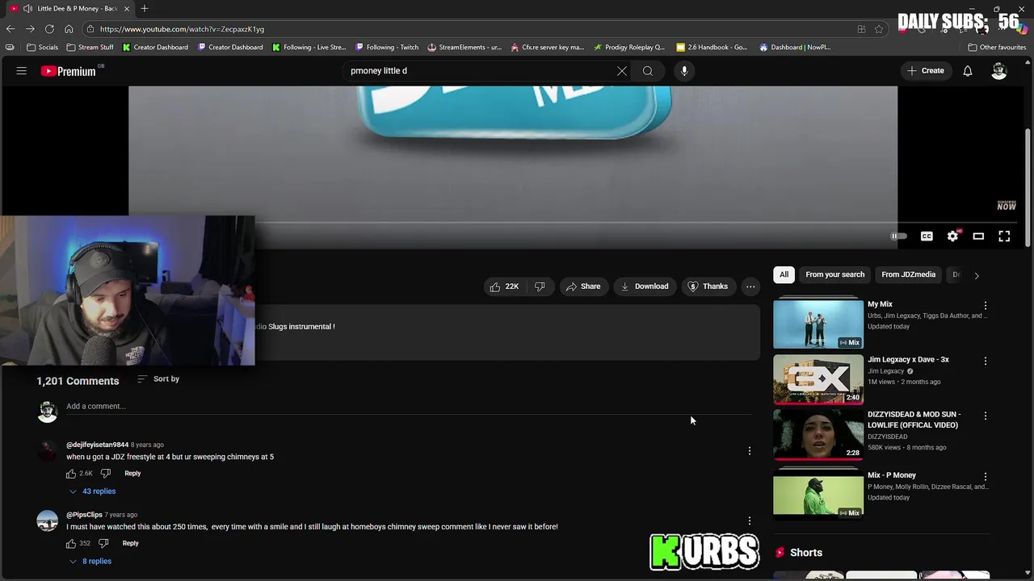The width and height of the screenshot is (1034, 581).
Task: Open the @PipsClips profile avatar
Action: tap(48, 520)
